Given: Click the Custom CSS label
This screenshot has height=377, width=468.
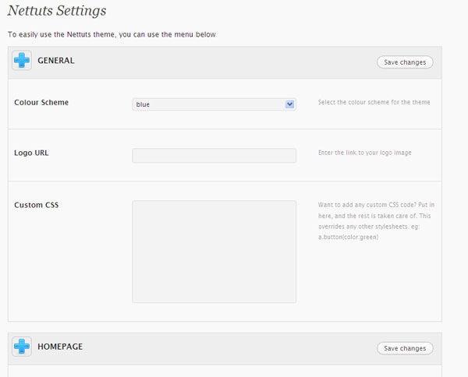Looking at the screenshot, I should coord(37,205).
